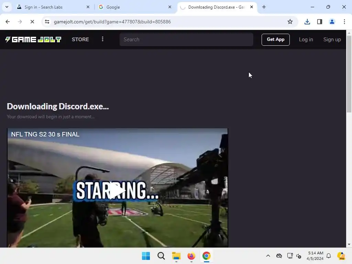
Task: Close the Sign in - Search Labs tab
Action: 88,7
